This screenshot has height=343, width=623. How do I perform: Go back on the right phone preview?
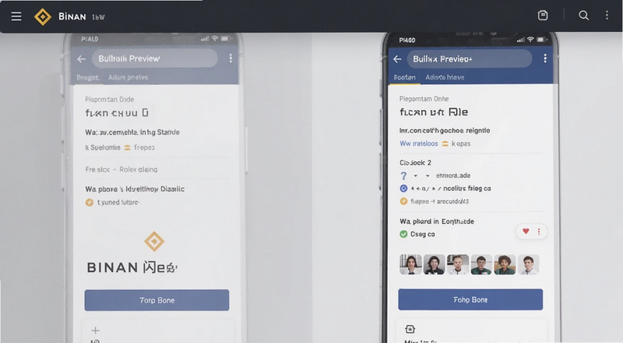click(397, 59)
